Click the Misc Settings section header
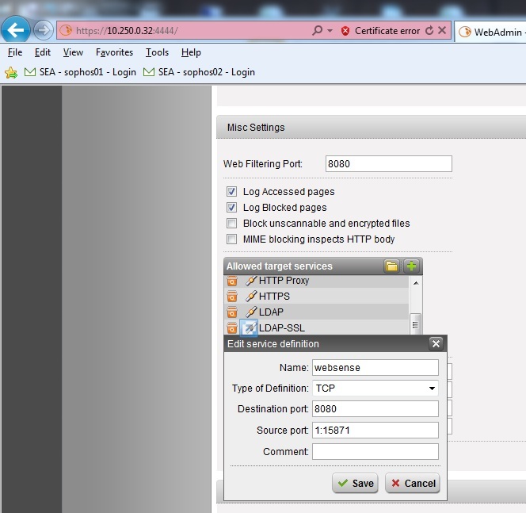 (x=371, y=127)
